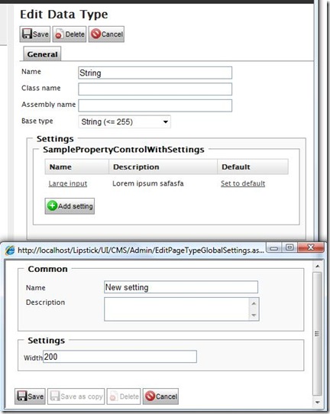Image resolution: width=330 pixels, height=414 pixels.
Task: Click the red Cancel button in the top toolbar
Action: coord(106,34)
